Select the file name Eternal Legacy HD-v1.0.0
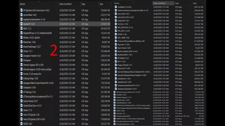Screen dimensions: 225x126 (33, 65)
